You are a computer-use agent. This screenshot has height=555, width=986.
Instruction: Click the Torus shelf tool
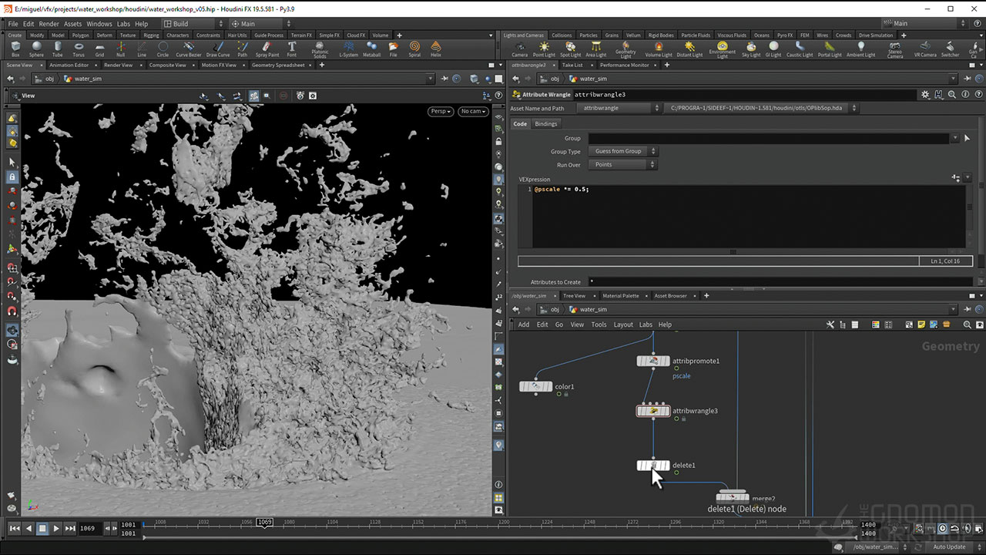pyautogui.click(x=79, y=49)
